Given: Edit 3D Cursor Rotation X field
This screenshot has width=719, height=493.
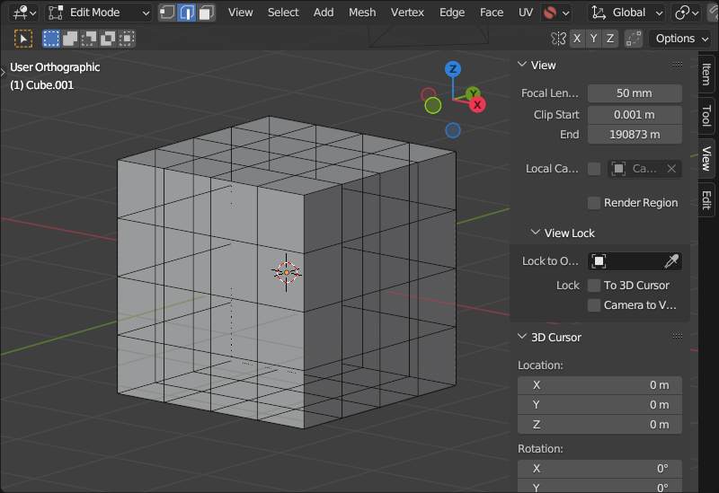Looking at the screenshot, I should pyautogui.click(x=599, y=469).
